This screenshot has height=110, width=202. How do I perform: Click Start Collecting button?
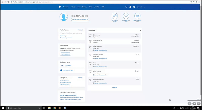coord(65,54)
